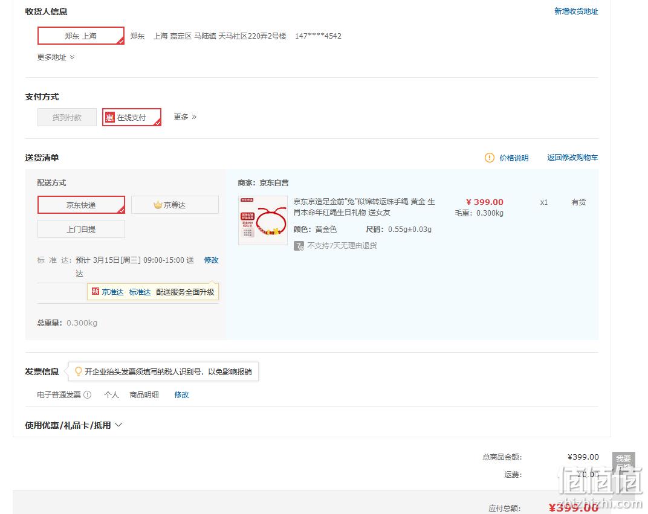Click the 有货 stock status

(578, 202)
